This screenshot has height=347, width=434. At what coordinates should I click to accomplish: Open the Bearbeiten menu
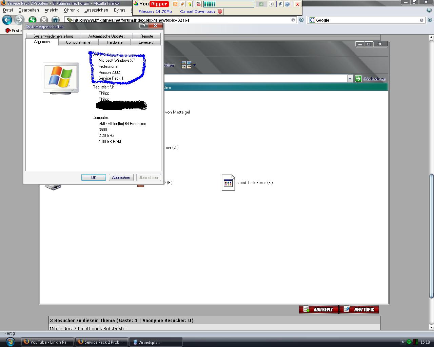click(29, 10)
